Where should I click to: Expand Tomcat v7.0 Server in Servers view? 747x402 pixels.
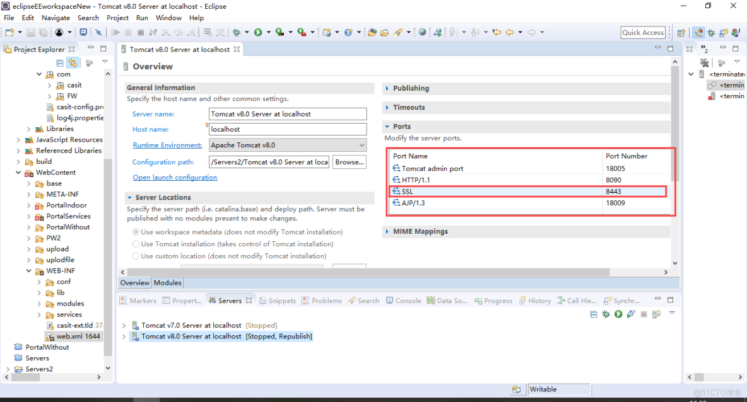pyautogui.click(x=124, y=325)
